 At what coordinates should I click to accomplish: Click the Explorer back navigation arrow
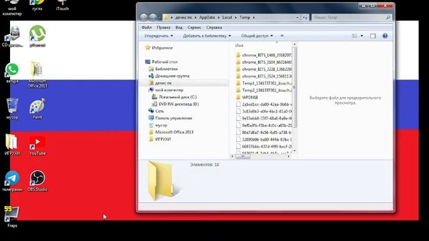tap(143, 17)
